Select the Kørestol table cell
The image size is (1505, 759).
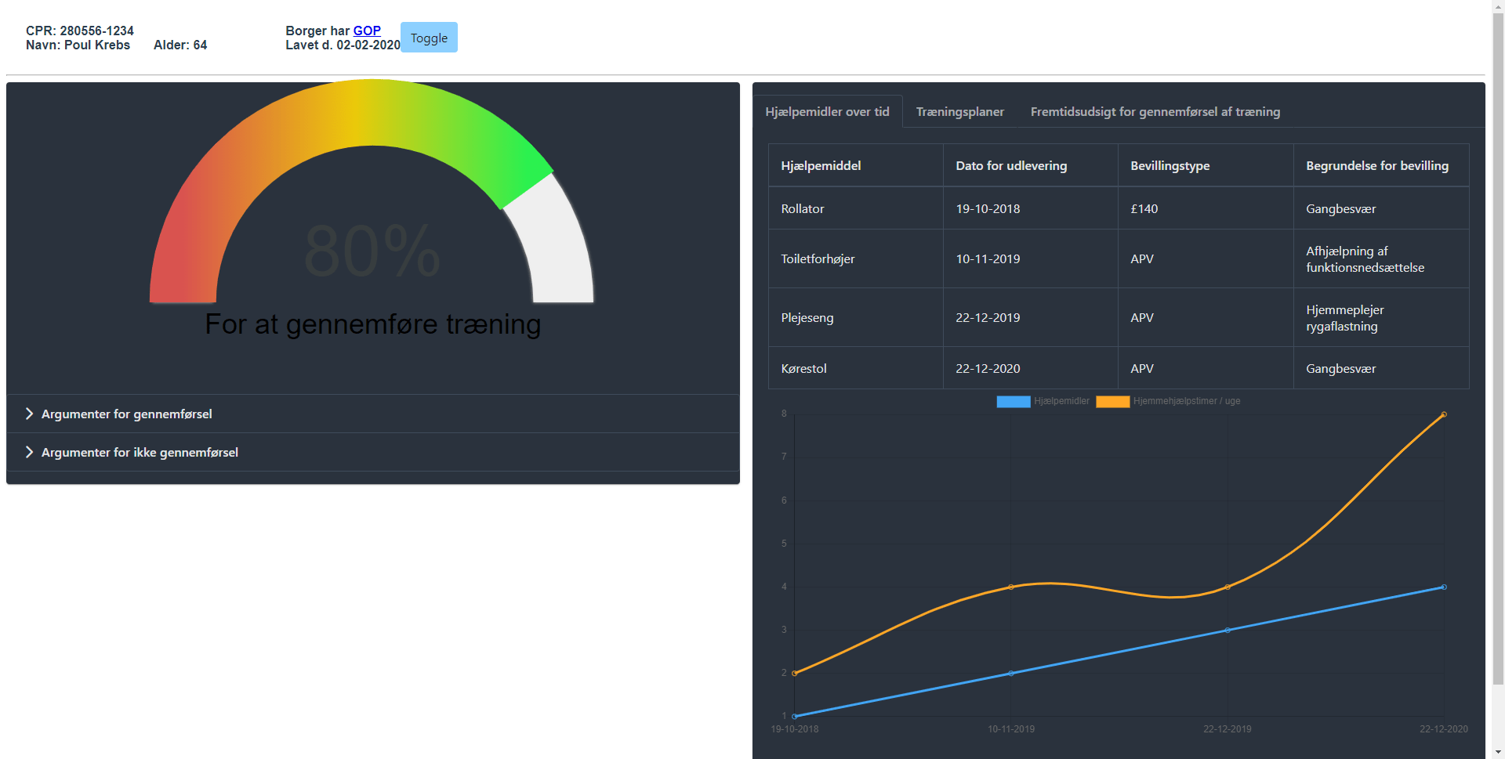click(856, 368)
